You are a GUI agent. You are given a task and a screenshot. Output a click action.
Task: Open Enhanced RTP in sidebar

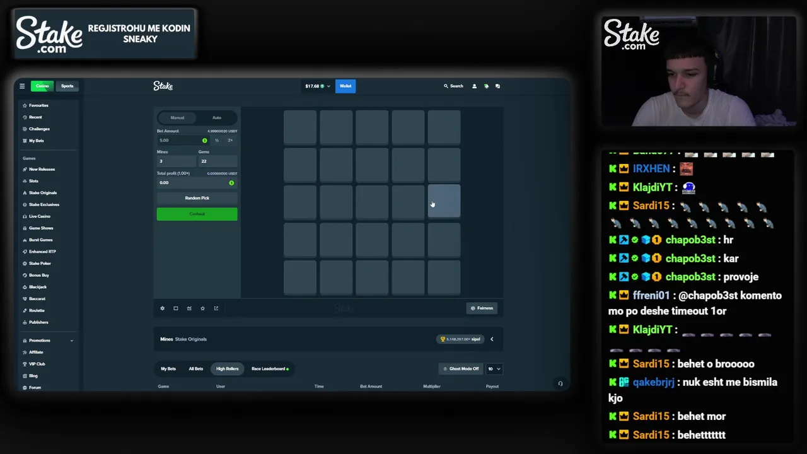[x=39, y=252]
